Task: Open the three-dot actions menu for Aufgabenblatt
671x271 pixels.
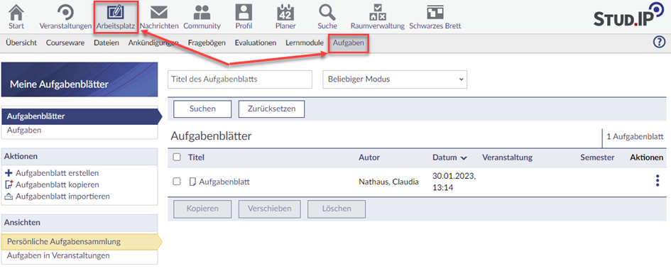Action: [658, 181]
